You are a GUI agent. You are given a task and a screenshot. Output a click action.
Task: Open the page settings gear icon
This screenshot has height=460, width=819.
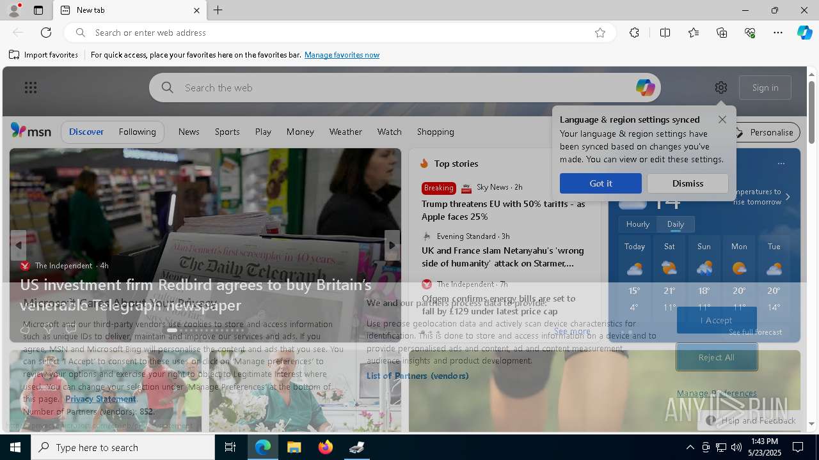tap(721, 88)
